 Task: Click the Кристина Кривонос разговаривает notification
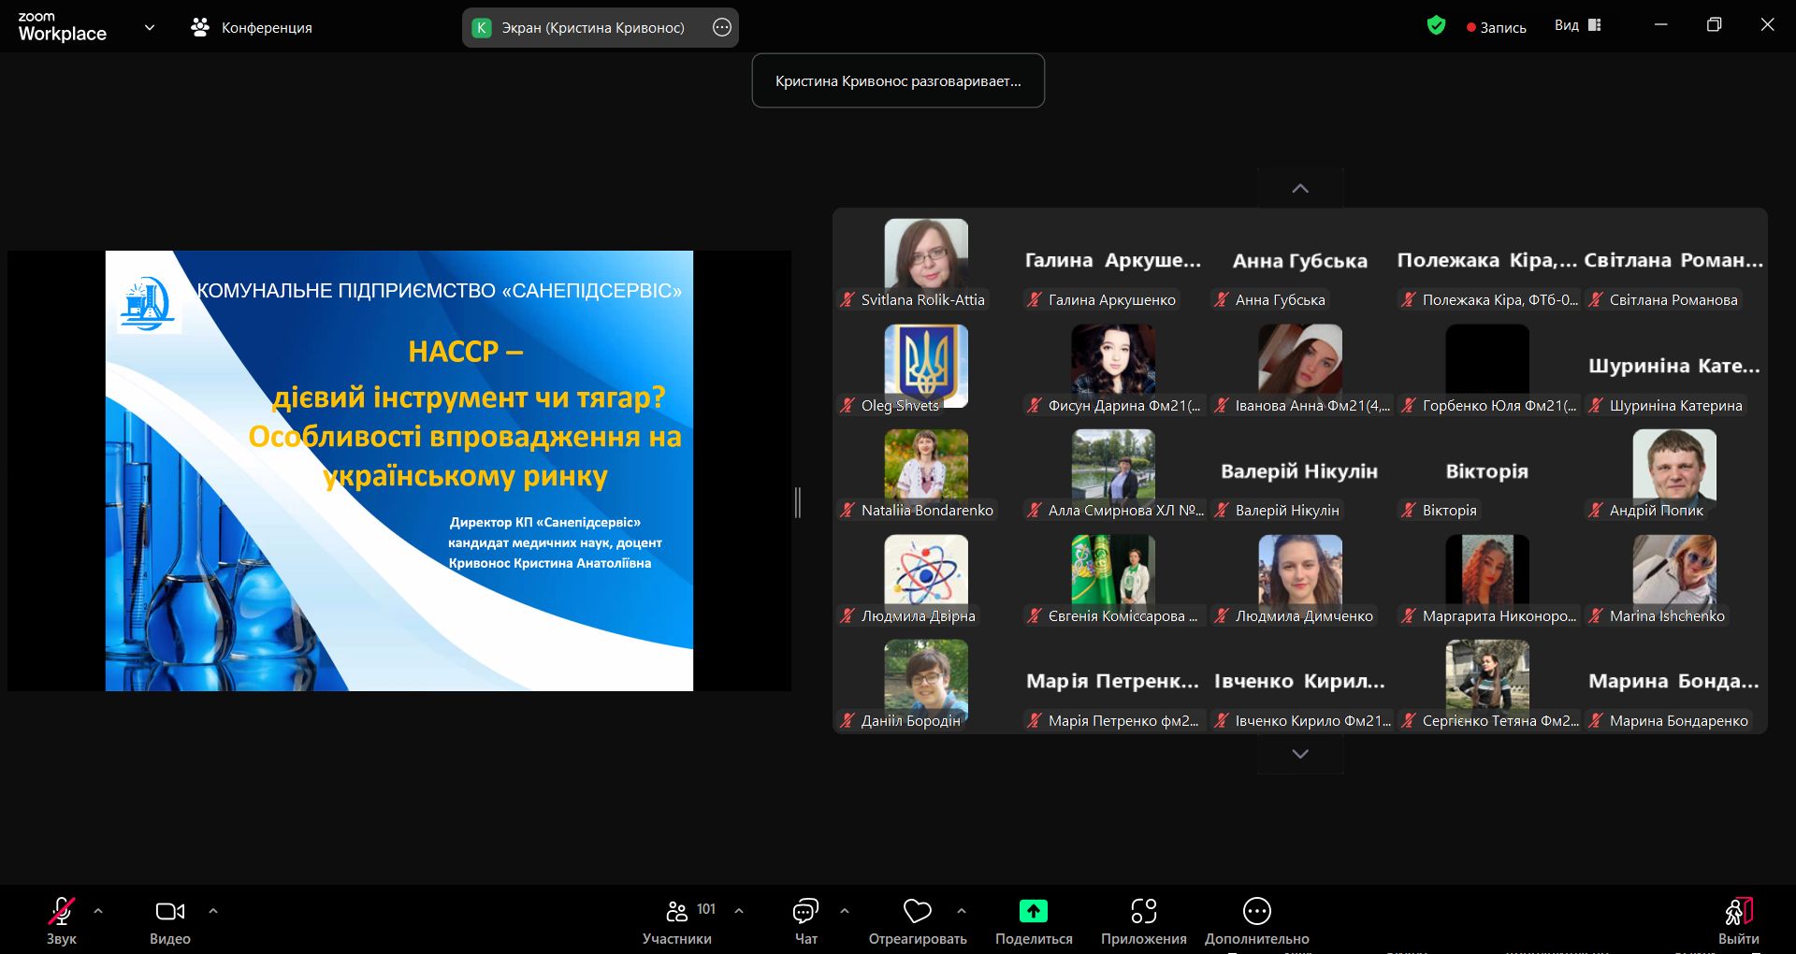[898, 81]
